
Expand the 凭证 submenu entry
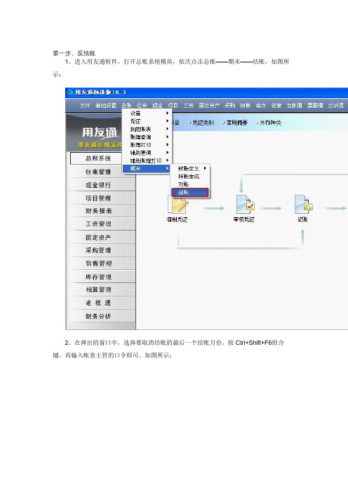(147, 121)
